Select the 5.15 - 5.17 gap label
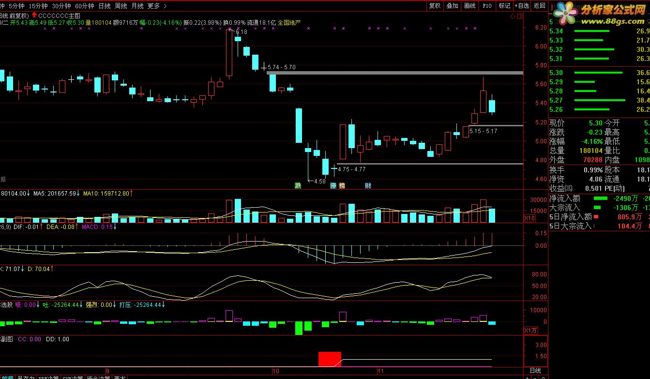Image resolution: width=650 pixels, height=379 pixels. click(483, 131)
